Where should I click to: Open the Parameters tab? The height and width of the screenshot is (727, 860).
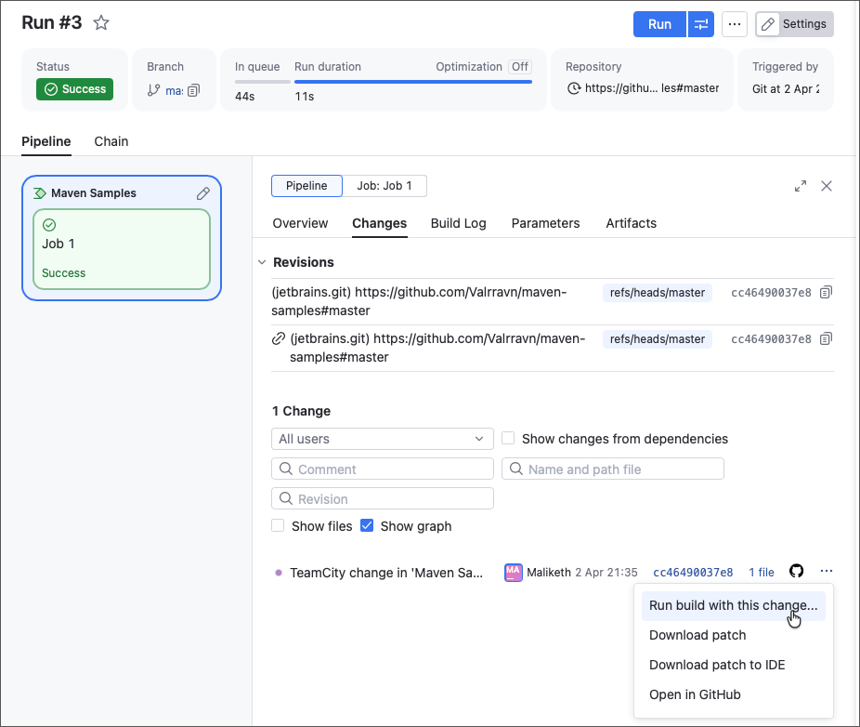point(546,223)
